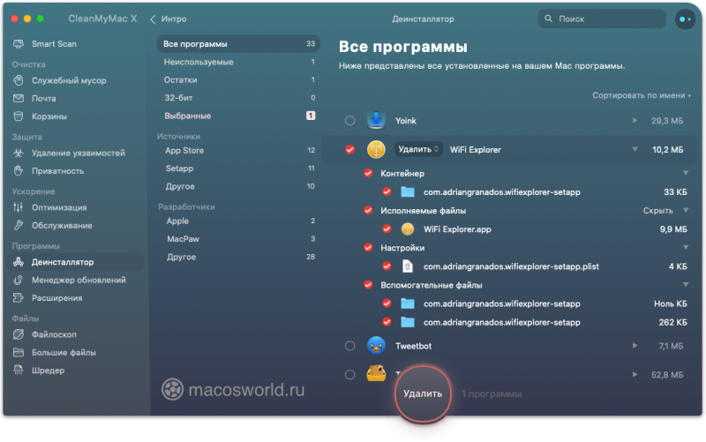
Task: Uncheck the plist file checkbox
Action: click(387, 266)
